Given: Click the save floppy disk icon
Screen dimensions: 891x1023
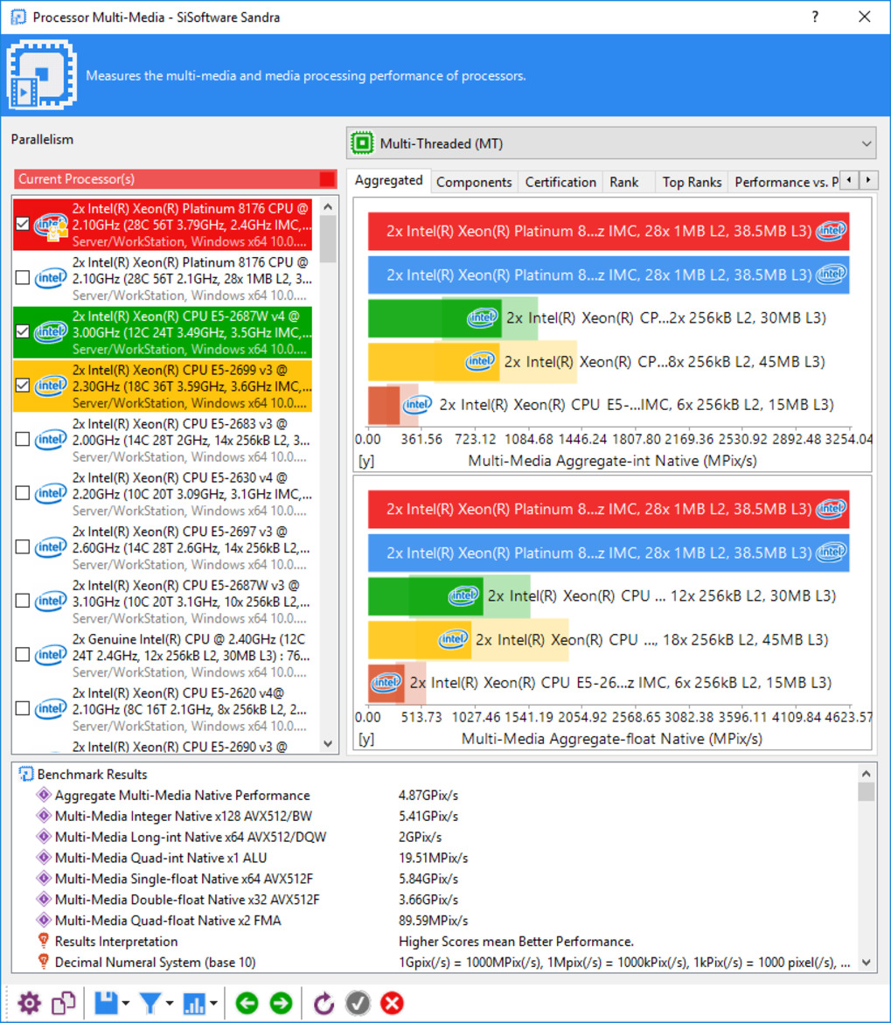Looking at the screenshot, I should coord(106,1004).
